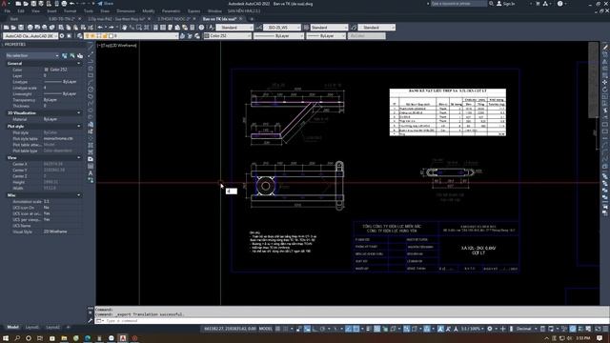Open the Modify menu
Viewport: 610px width, 343px height.
pos(149,11)
